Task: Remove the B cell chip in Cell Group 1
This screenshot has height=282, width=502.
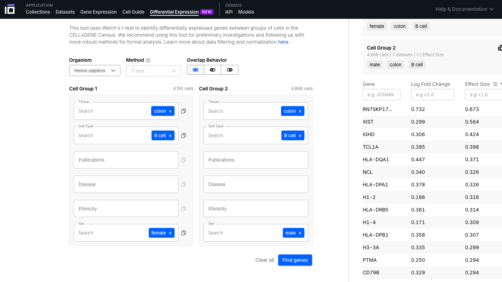Action: [x=170, y=136]
